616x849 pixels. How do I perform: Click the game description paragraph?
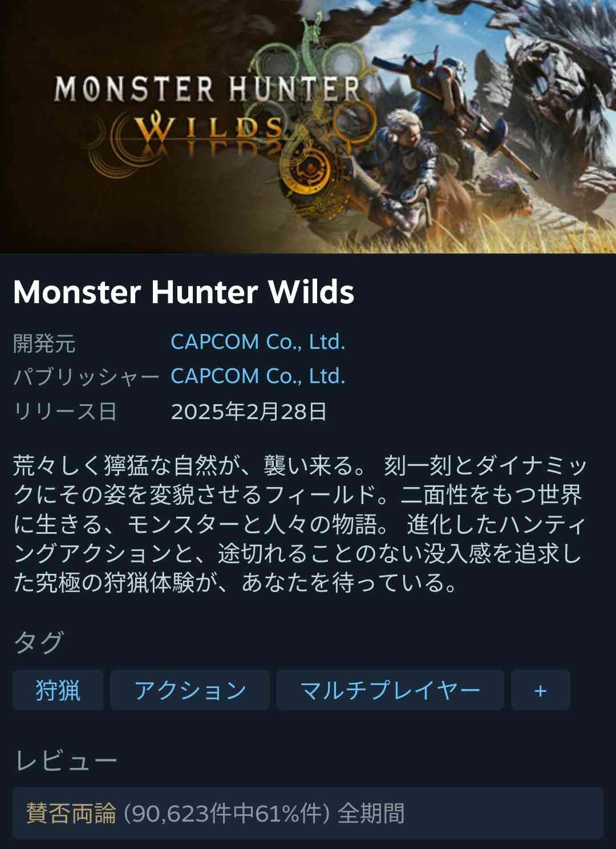coord(300,524)
